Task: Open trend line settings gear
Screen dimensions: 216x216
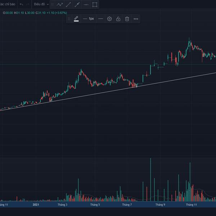Action: point(109,19)
